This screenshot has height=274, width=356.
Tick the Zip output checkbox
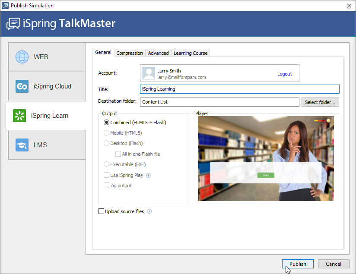[x=107, y=186]
